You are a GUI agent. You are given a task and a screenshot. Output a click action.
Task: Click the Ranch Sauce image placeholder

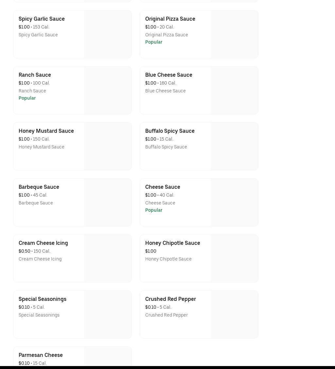(108, 90)
